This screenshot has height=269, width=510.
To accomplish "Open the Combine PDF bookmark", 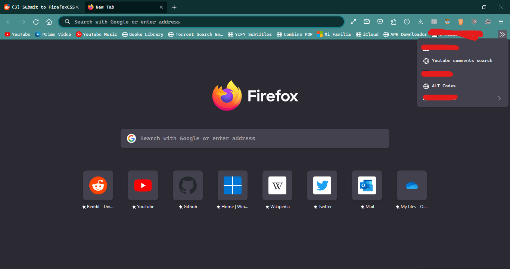I will 295,34.
